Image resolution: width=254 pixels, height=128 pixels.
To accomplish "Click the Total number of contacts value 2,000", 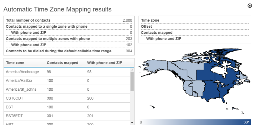I will (x=127, y=20).
